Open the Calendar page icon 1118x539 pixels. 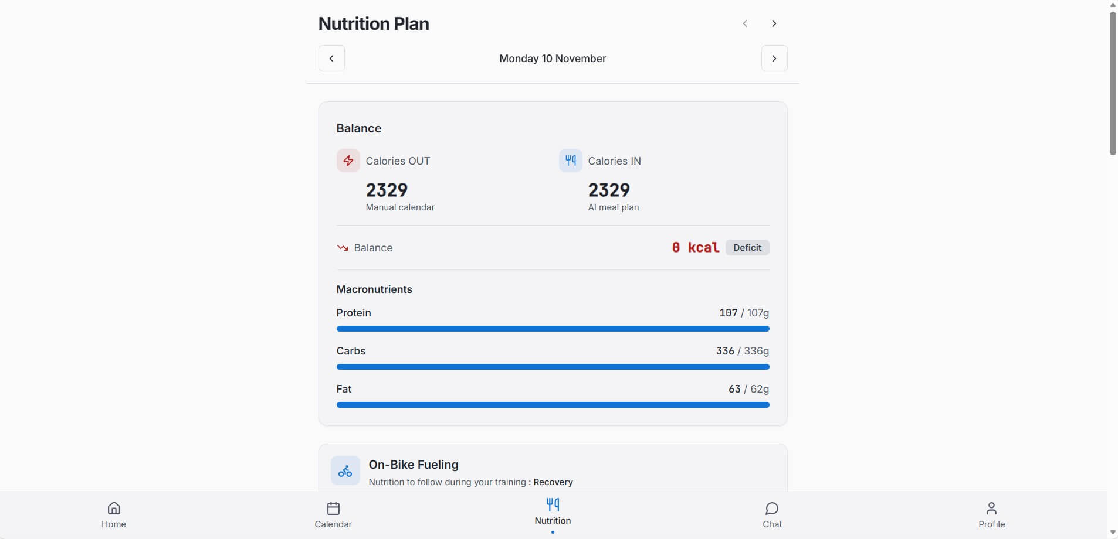(x=333, y=508)
